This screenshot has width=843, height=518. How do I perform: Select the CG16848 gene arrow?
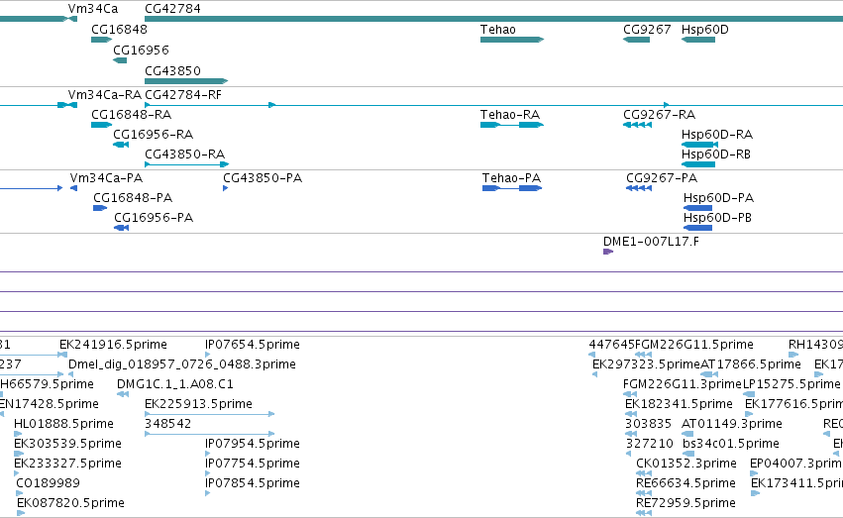[102, 40]
